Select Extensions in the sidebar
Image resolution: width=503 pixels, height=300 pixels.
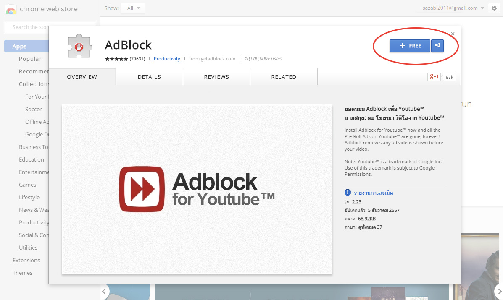click(x=26, y=260)
